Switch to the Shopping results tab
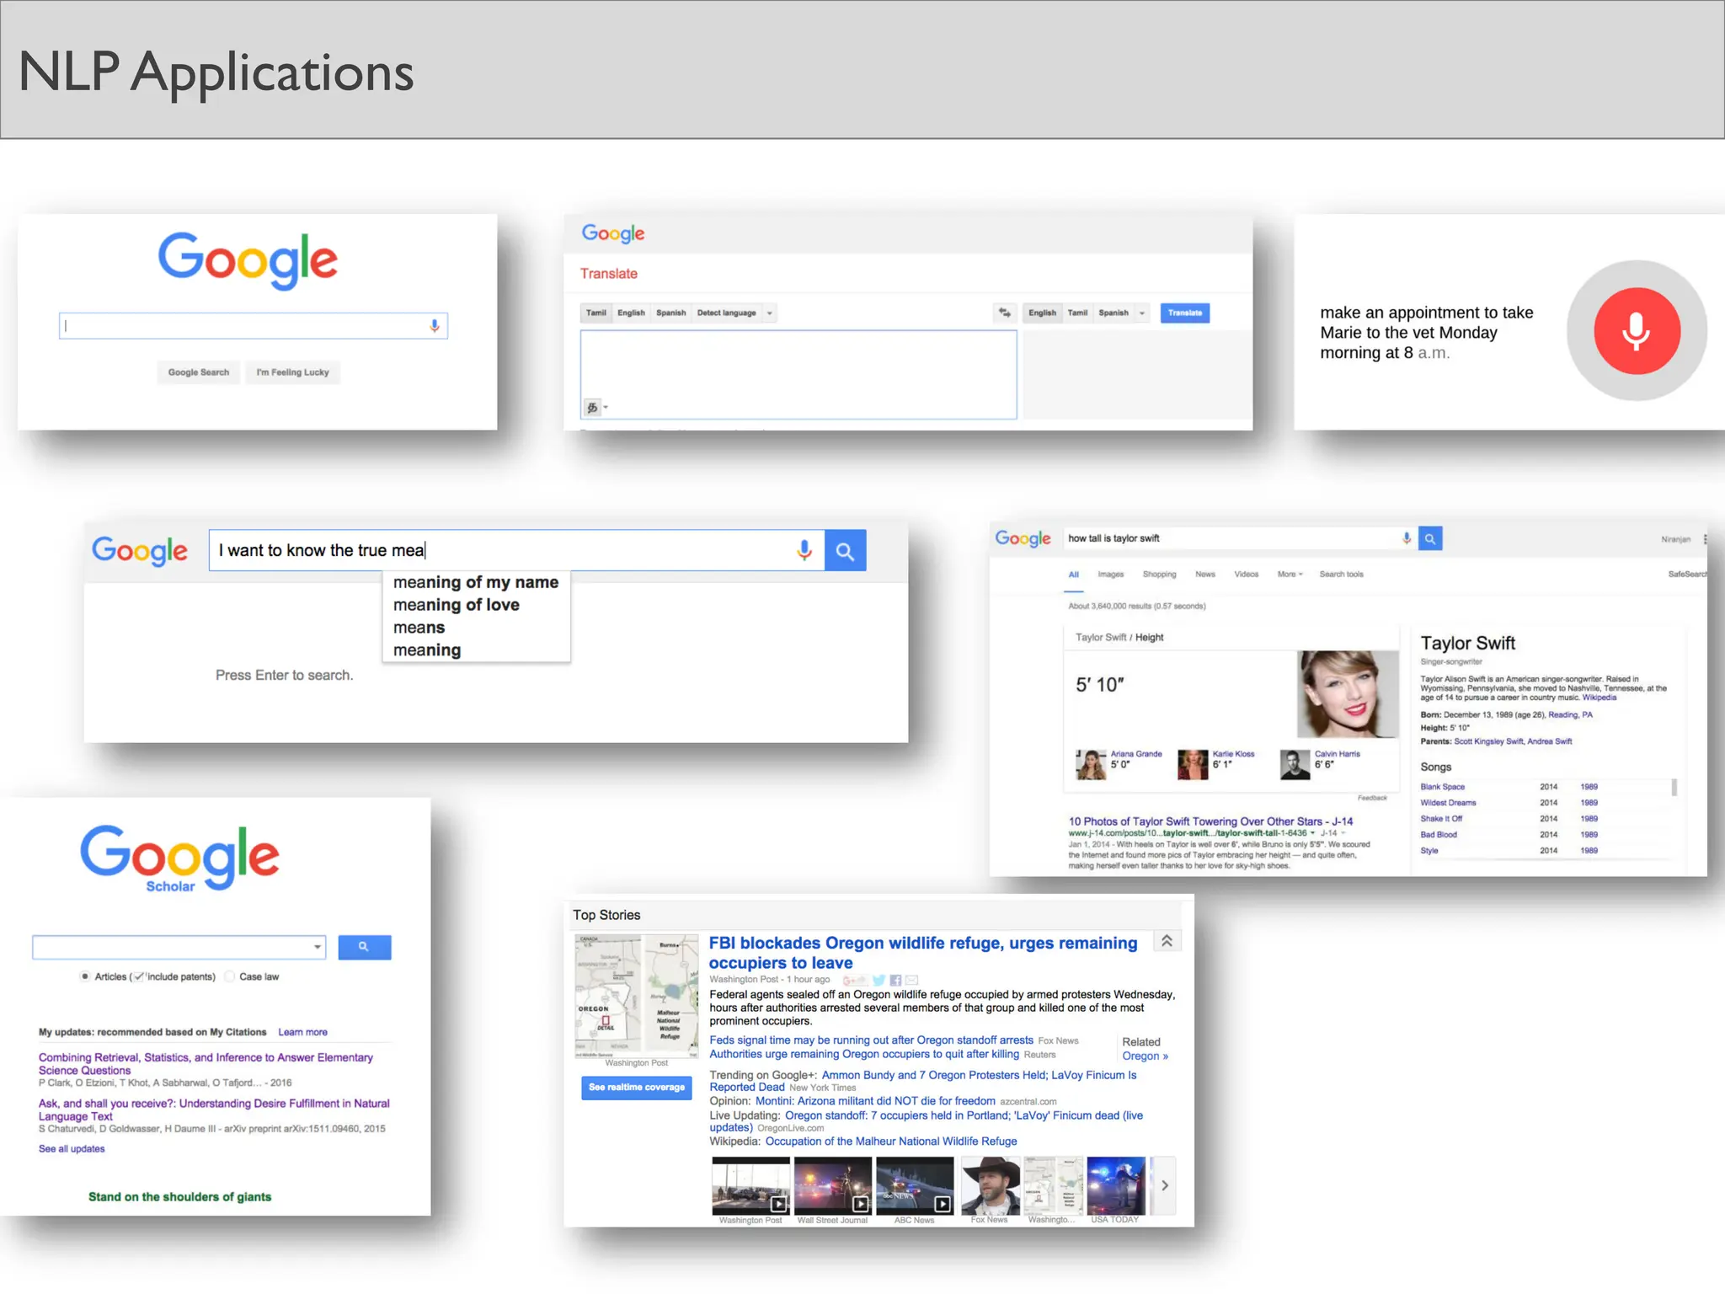Viewport: 1725px width, 1294px height. click(x=1159, y=575)
